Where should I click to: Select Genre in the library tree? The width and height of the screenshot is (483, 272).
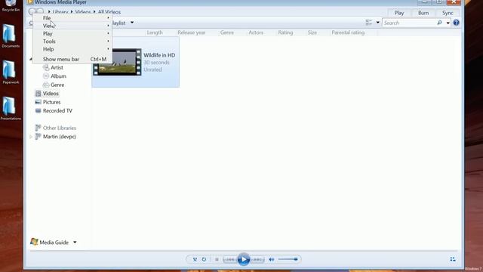click(x=57, y=85)
